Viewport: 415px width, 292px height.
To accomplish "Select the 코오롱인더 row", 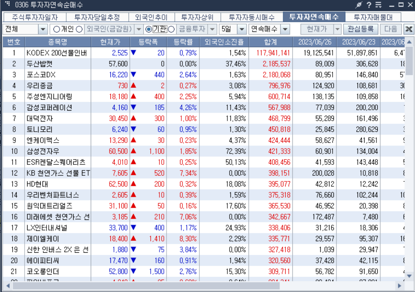I will (204, 271).
